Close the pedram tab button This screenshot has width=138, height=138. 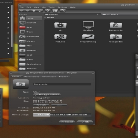pos(98,14)
